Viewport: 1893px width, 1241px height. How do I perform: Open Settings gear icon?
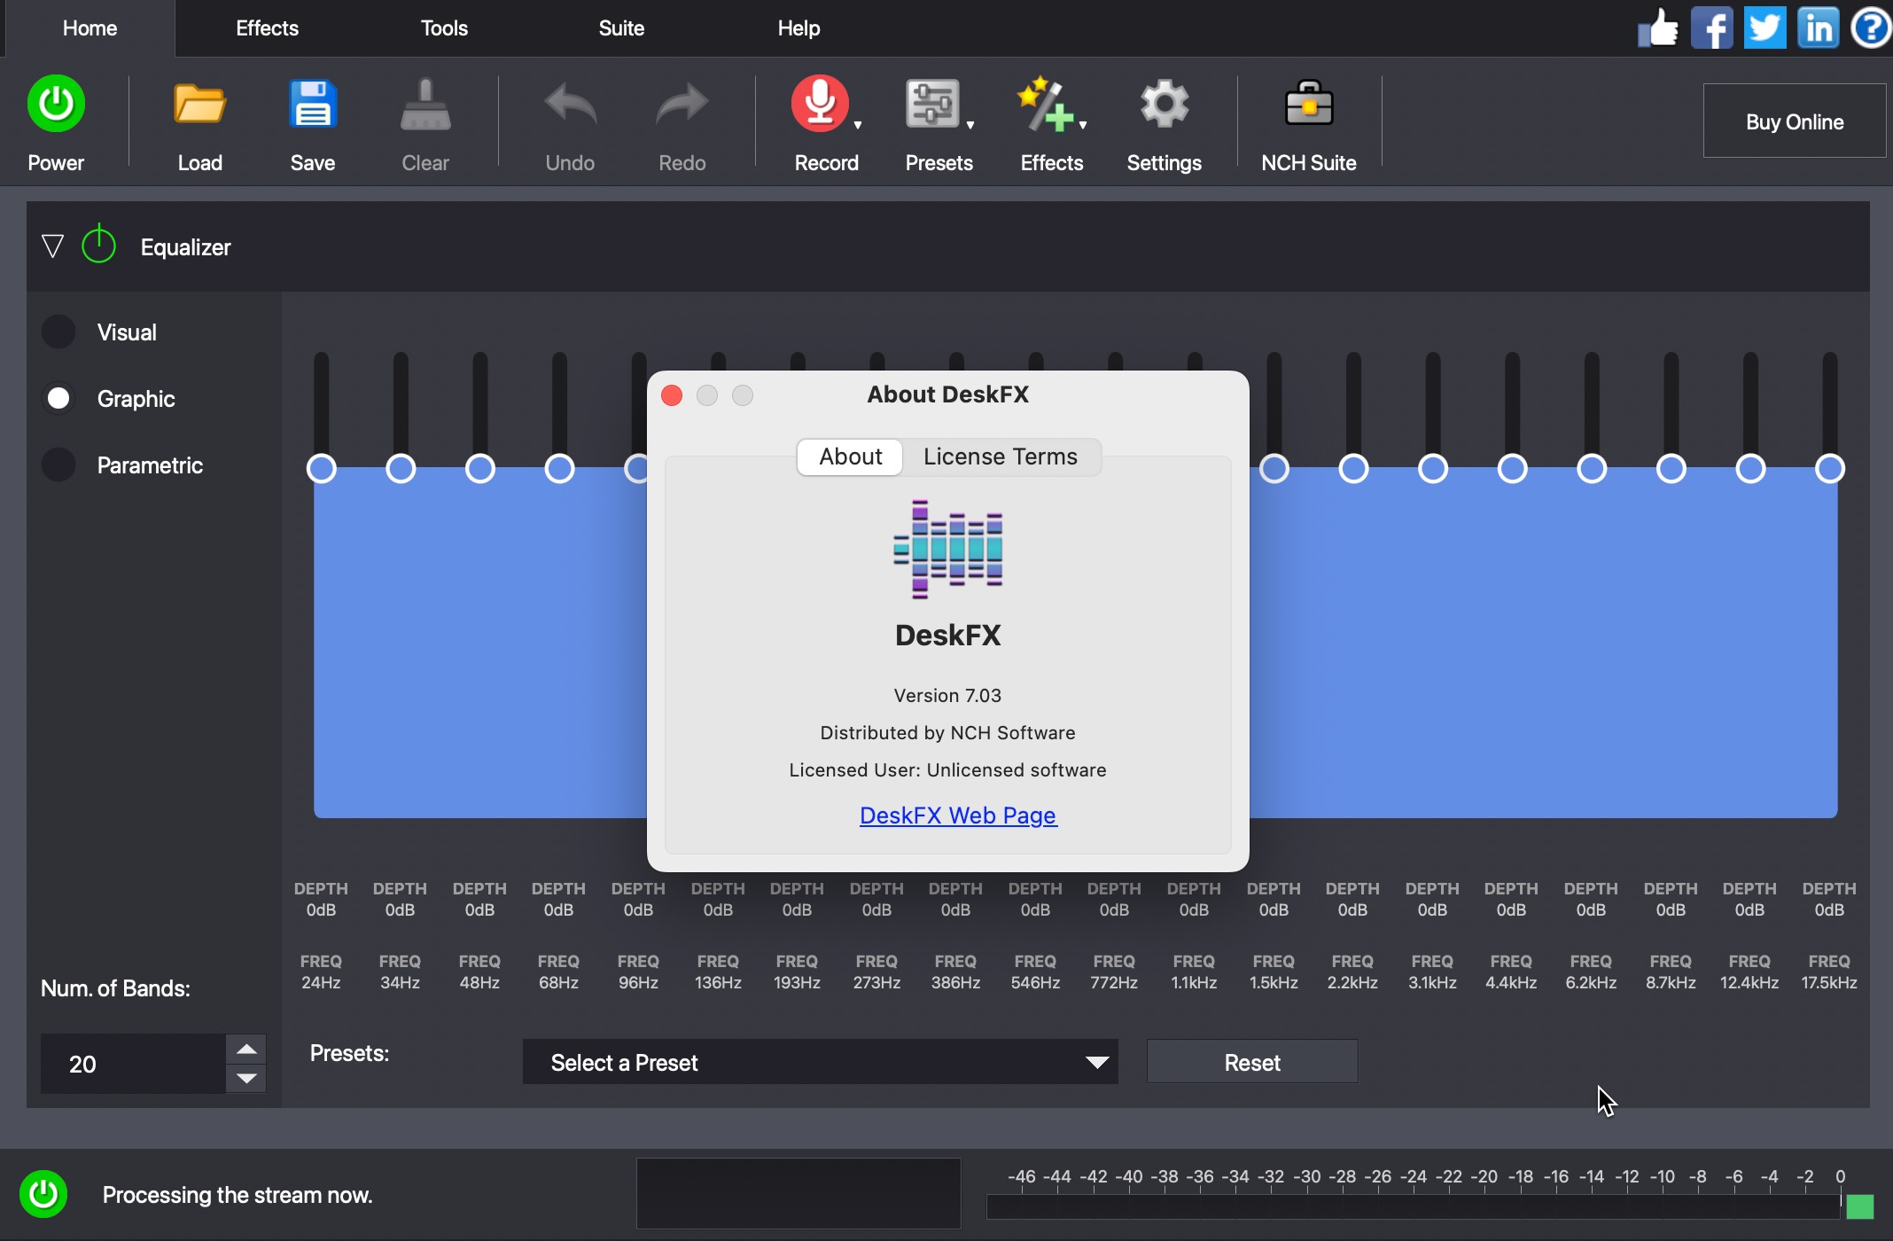(x=1164, y=105)
